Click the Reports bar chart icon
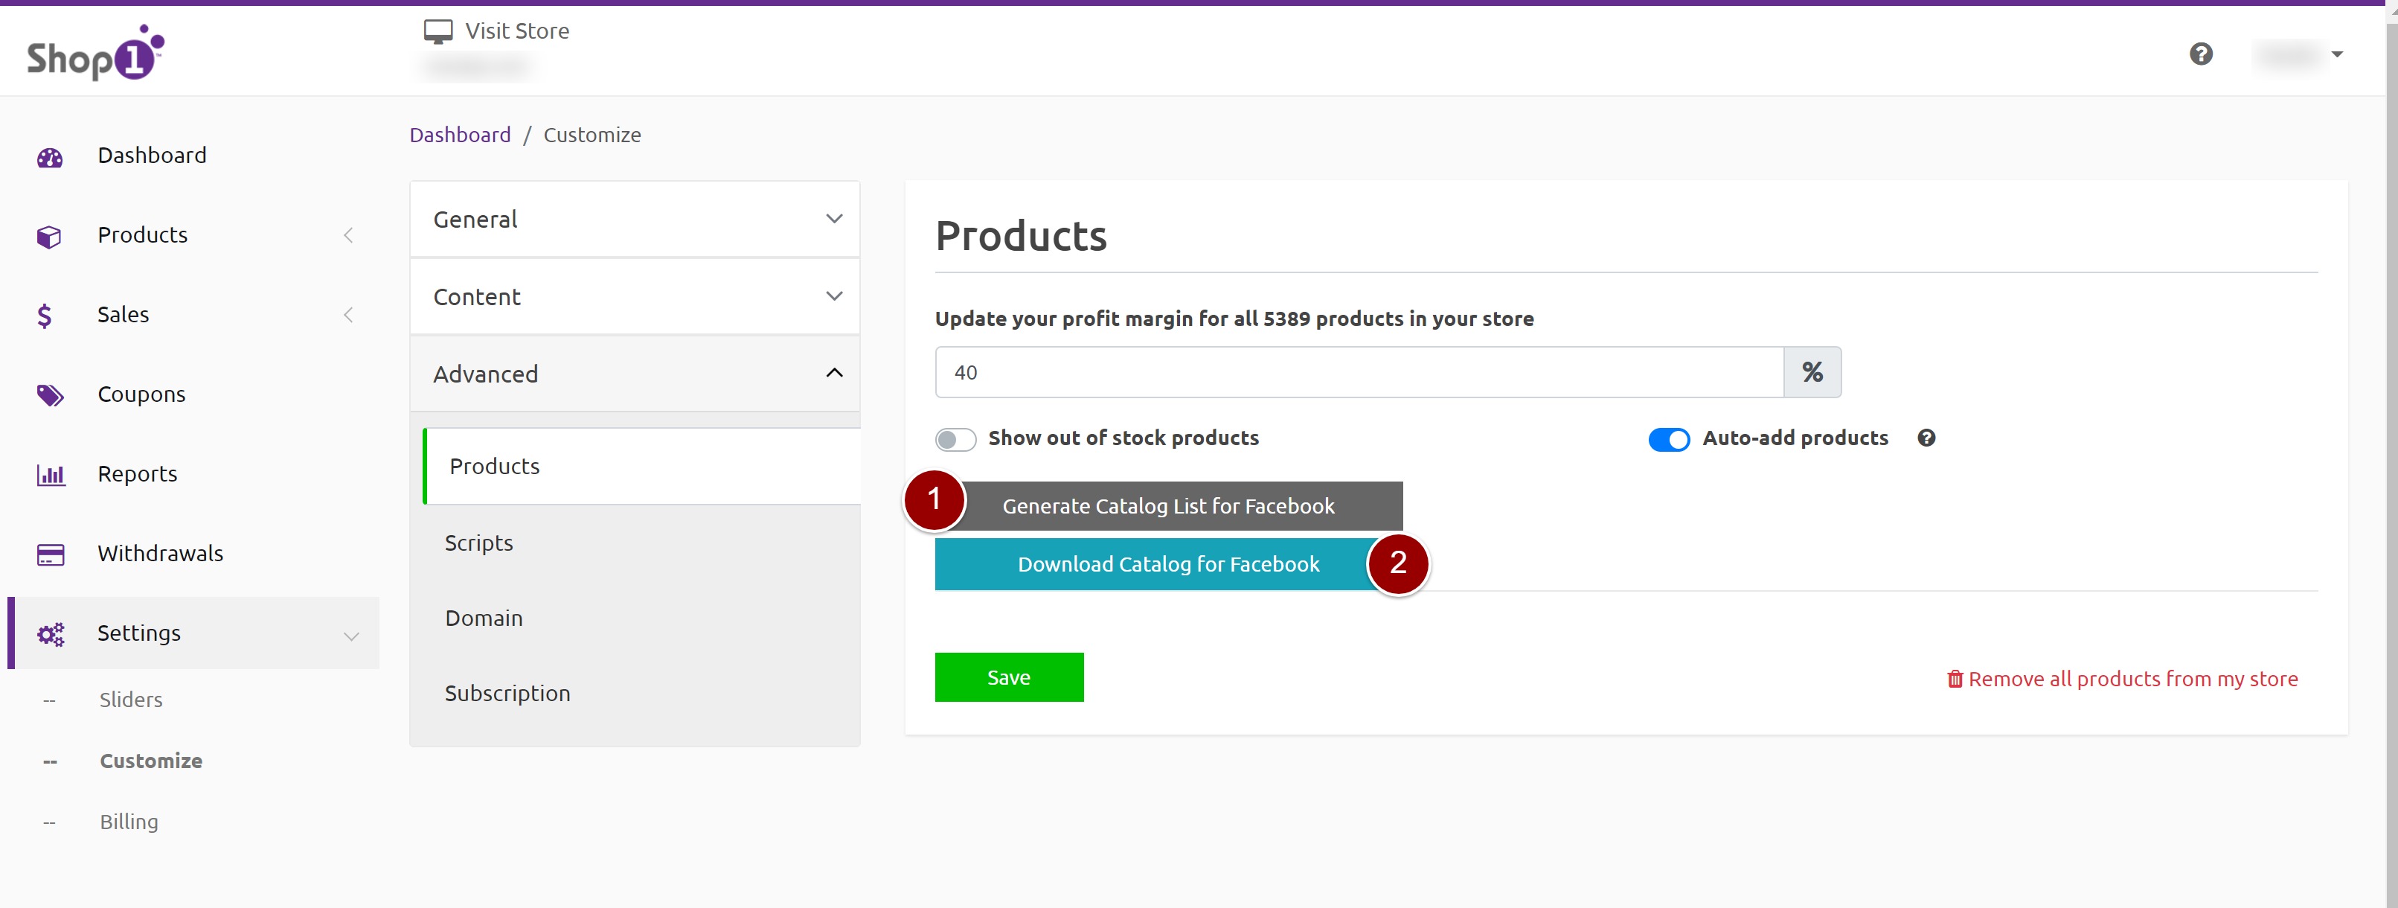 [x=51, y=475]
